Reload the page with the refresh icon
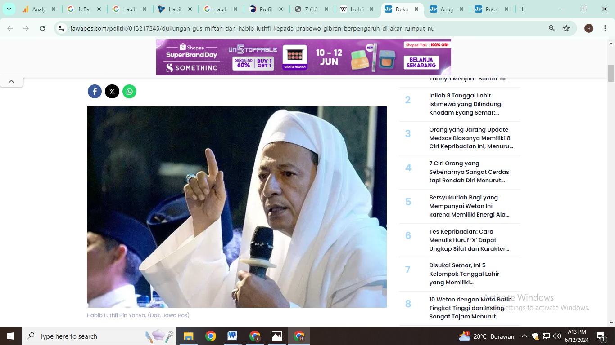Viewport: 615px width, 345px height. pos(42,28)
